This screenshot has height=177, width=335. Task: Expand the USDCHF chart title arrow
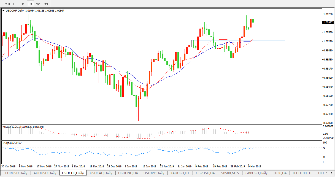[x=3, y=11]
